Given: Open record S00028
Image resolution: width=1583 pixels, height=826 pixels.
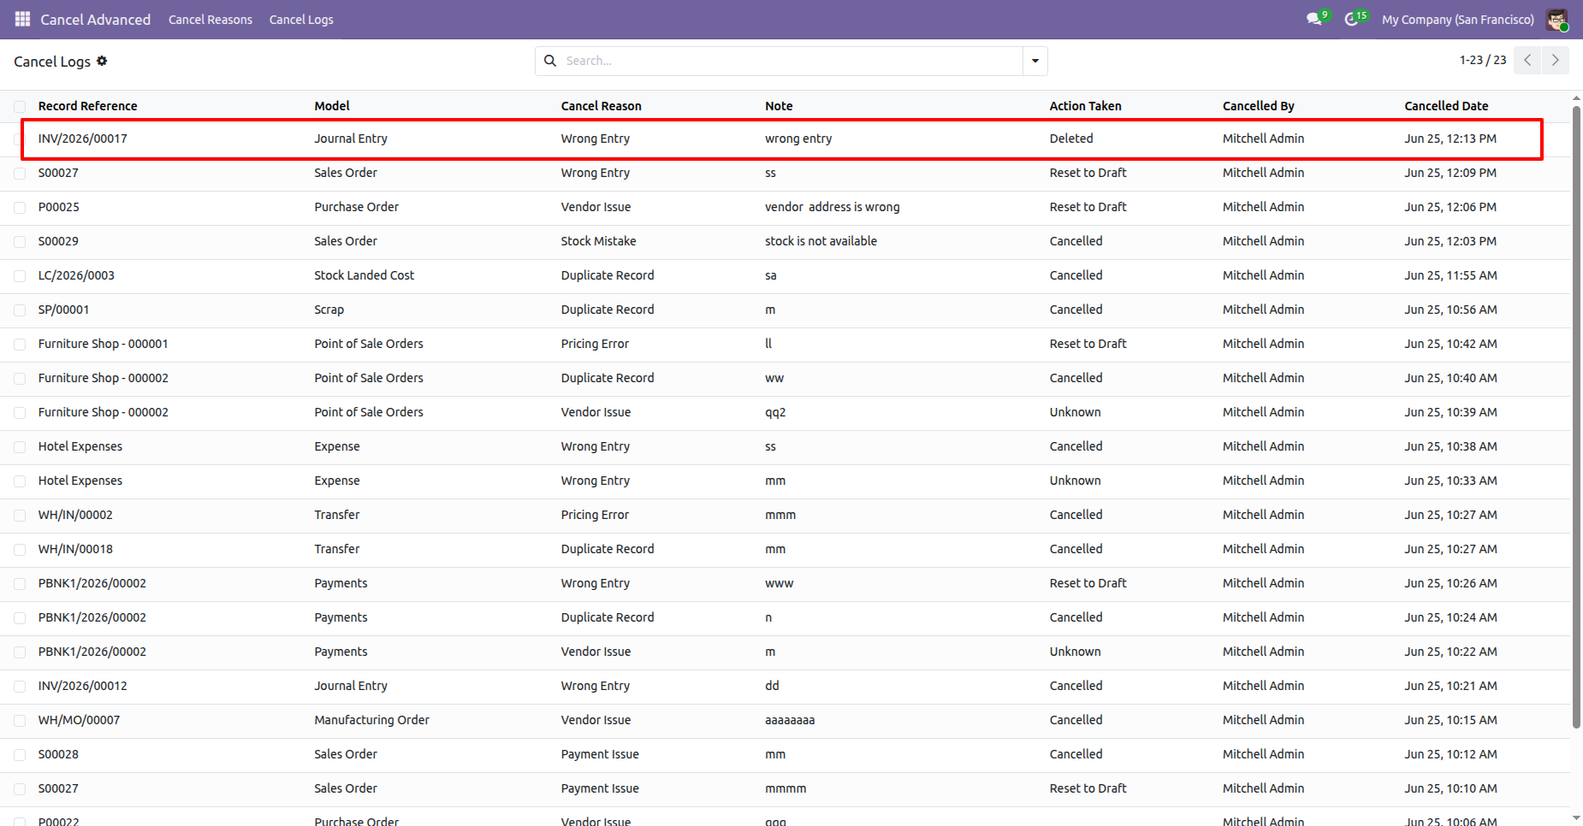Looking at the screenshot, I should [58, 754].
